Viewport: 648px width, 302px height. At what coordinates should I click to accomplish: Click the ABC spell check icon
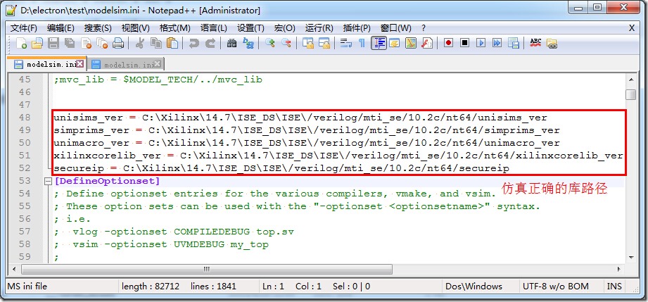coord(535,43)
